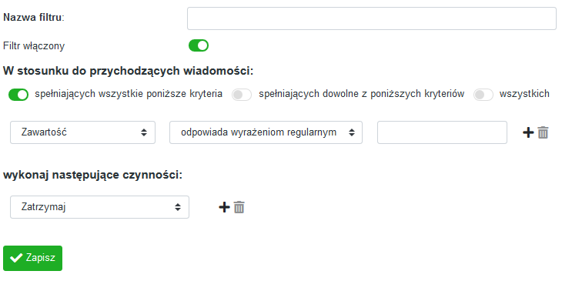Remove the Zatrzymaj action via trash icon
Screen dimensions: 562x281
click(x=239, y=207)
